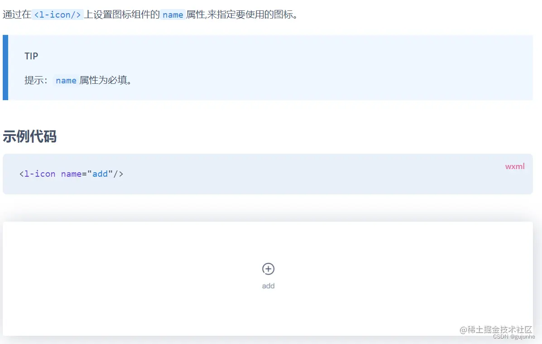This screenshot has height=344, width=542.
Task: Click the wxml language label on the code block
Action: point(515,166)
